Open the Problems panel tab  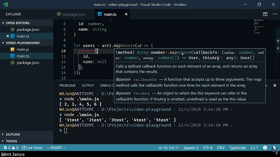[67, 85]
